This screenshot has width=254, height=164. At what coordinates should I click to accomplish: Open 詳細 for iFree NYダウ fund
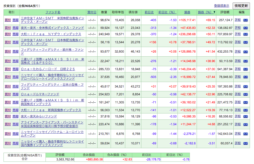click(238, 34)
